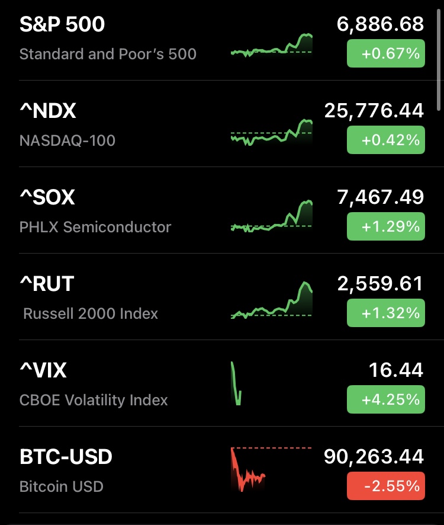Toggle the BTC-USD -2.55% change badge
Screen dimensions: 444x525
tap(385, 486)
